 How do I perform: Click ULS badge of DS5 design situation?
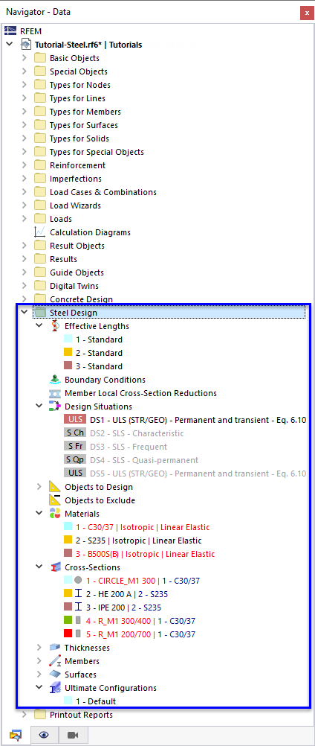coord(75,473)
